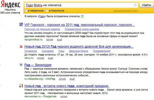The height and width of the screenshot is (100, 154).
Task: Open the green question mark help icon
Action: pos(82,16)
